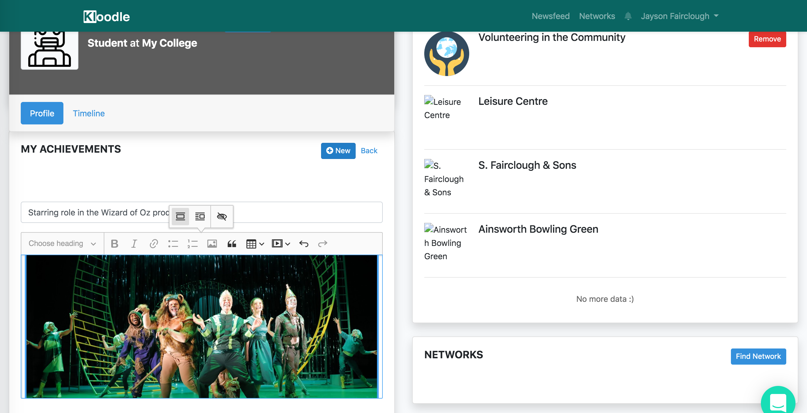Create a New achievement
The height and width of the screenshot is (413, 807).
(x=338, y=151)
